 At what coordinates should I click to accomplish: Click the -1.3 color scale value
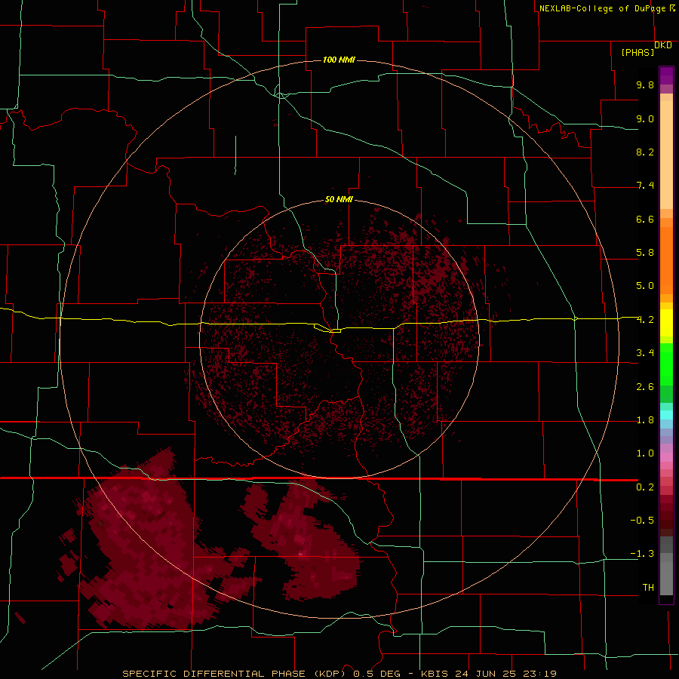642,554
